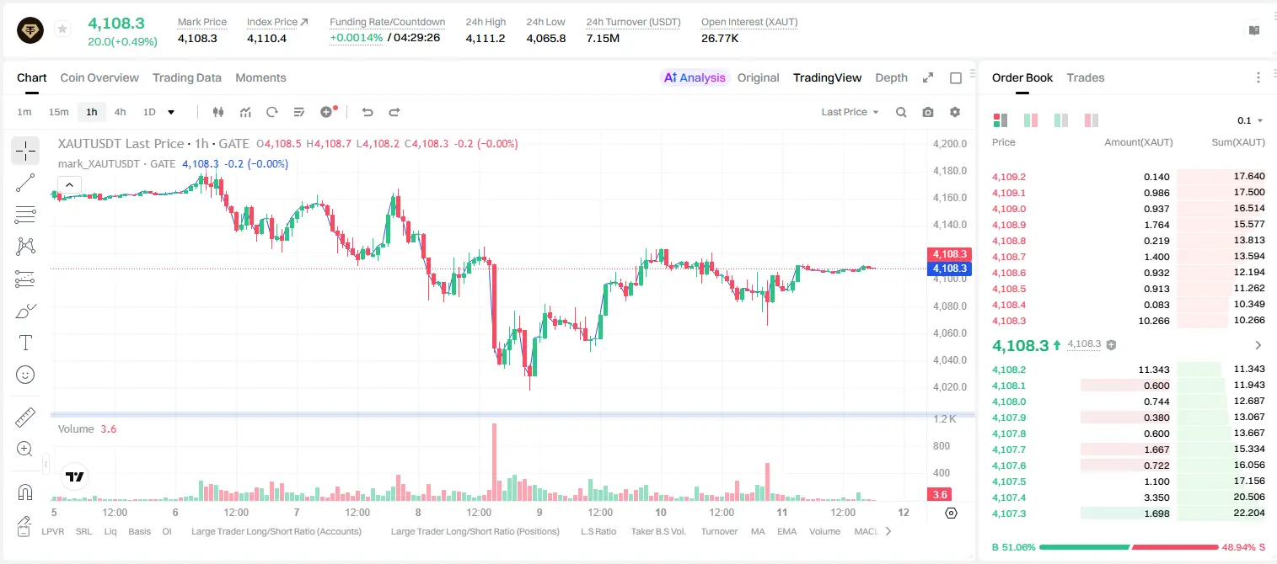Select the text annotation tool
Viewport: 1277px width, 564px height.
coord(25,343)
